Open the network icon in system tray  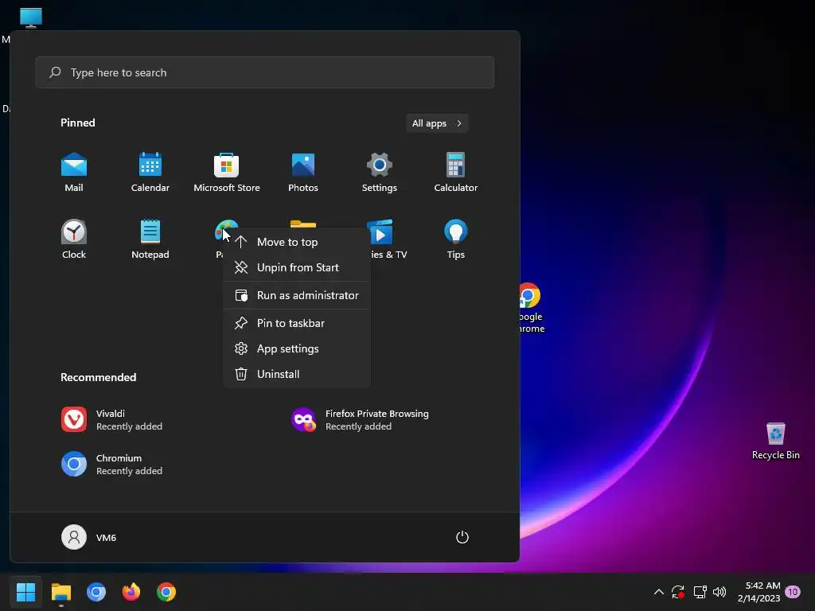(700, 592)
